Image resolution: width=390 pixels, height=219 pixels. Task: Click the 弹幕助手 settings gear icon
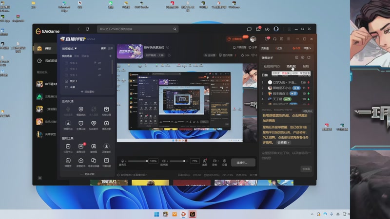point(303,57)
